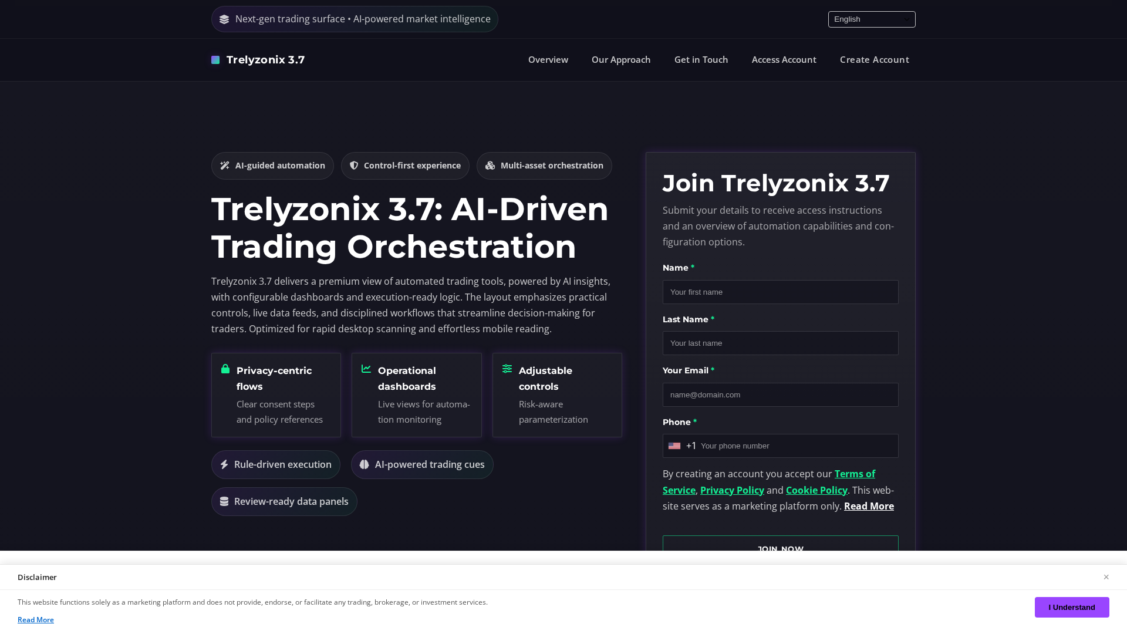This screenshot has height=634, width=1127.
Task: Click the Review-ready data panels chip text
Action: [291, 501]
